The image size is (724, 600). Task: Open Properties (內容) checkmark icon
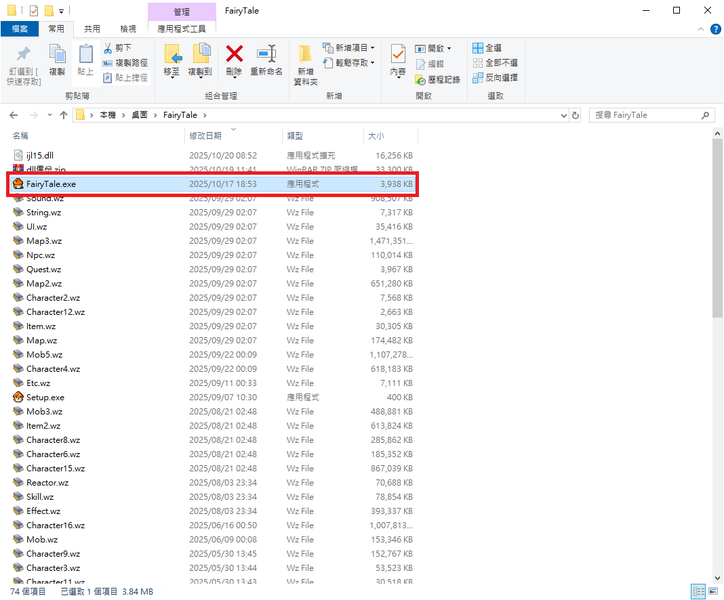pos(398,54)
